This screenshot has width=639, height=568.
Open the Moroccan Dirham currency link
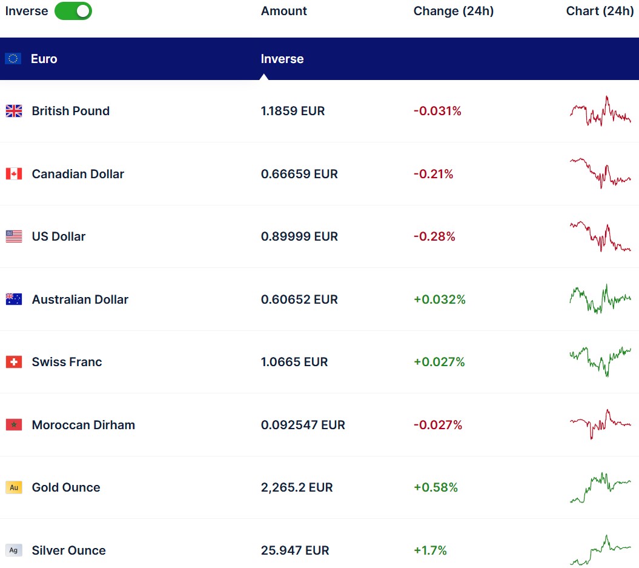pos(83,425)
